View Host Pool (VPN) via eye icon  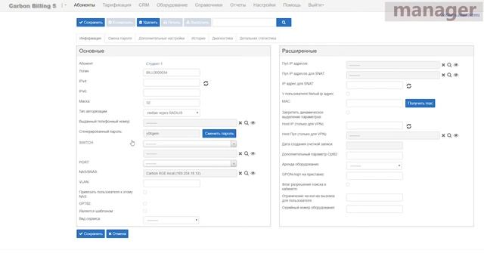pos(456,136)
